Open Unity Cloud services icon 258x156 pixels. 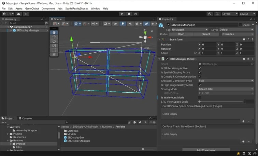18,14
